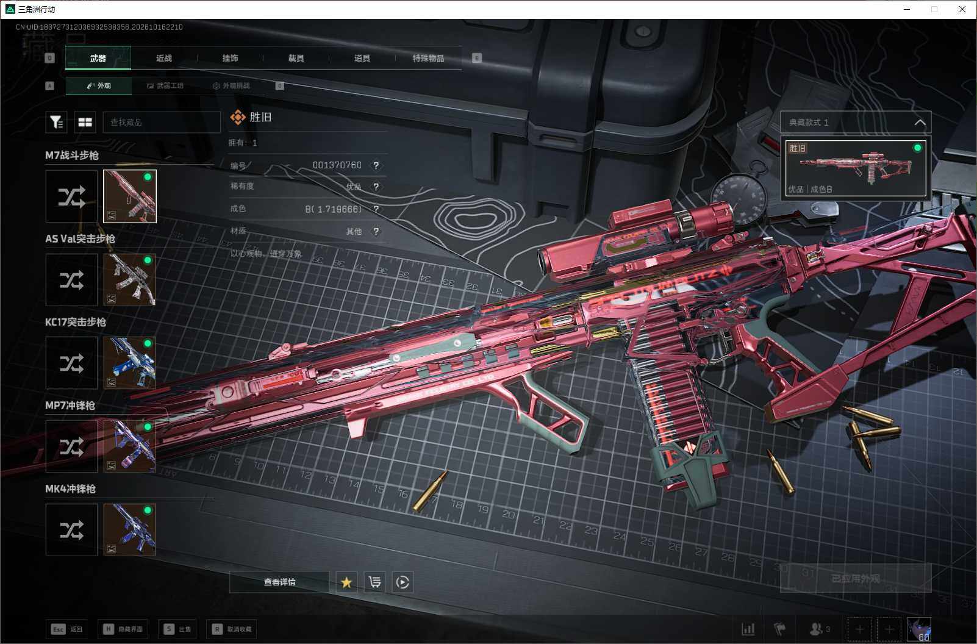Choose the 胜旧 优品 成色B variant card
Screen dimensions: 977x644
[x=856, y=168]
